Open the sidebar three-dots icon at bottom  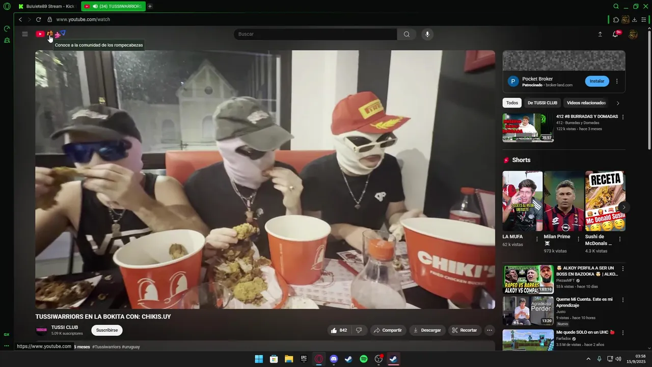click(x=7, y=346)
